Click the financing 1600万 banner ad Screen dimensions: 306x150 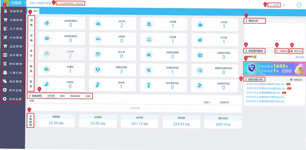(x=275, y=69)
